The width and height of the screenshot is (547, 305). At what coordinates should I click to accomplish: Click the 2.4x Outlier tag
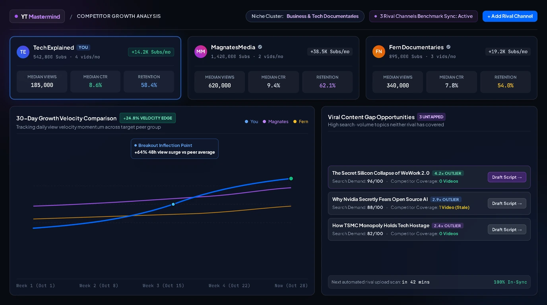[x=447, y=226]
